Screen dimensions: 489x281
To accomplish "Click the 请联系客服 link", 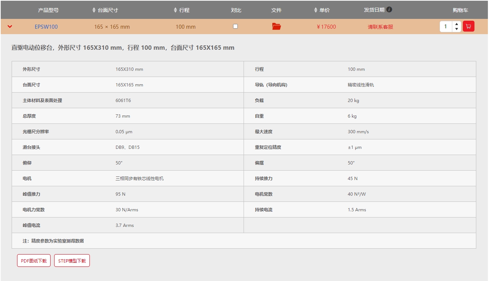I will click(x=380, y=27).
